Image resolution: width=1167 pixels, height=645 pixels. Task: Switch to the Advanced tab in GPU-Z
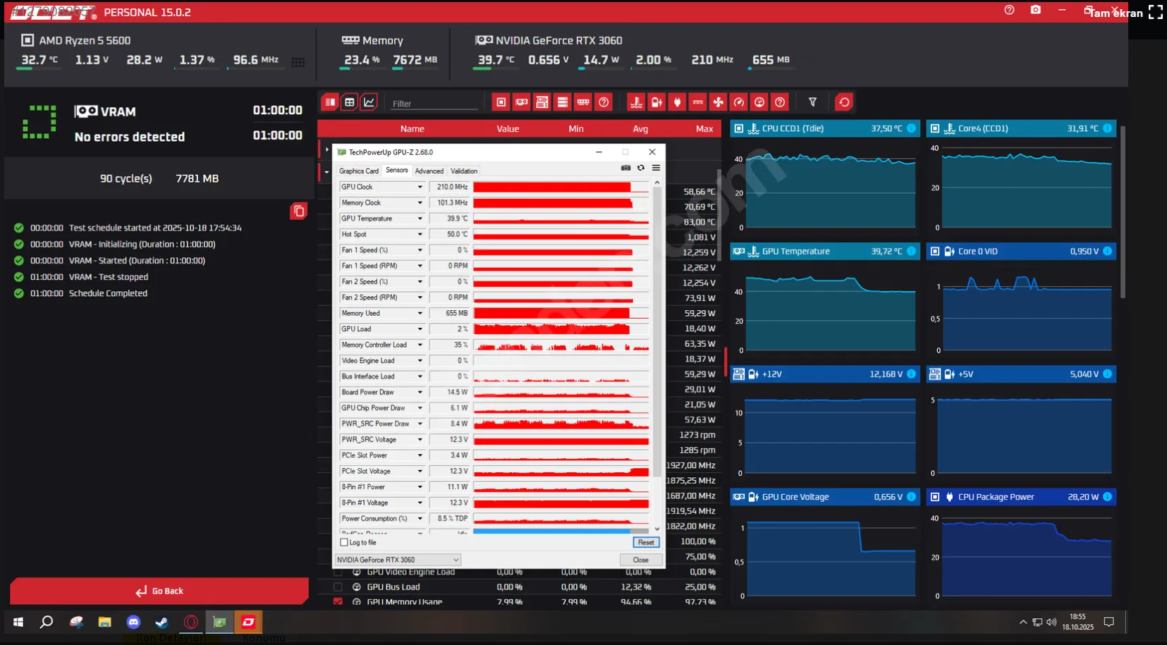pyautogui.click(x=429, y=171)
